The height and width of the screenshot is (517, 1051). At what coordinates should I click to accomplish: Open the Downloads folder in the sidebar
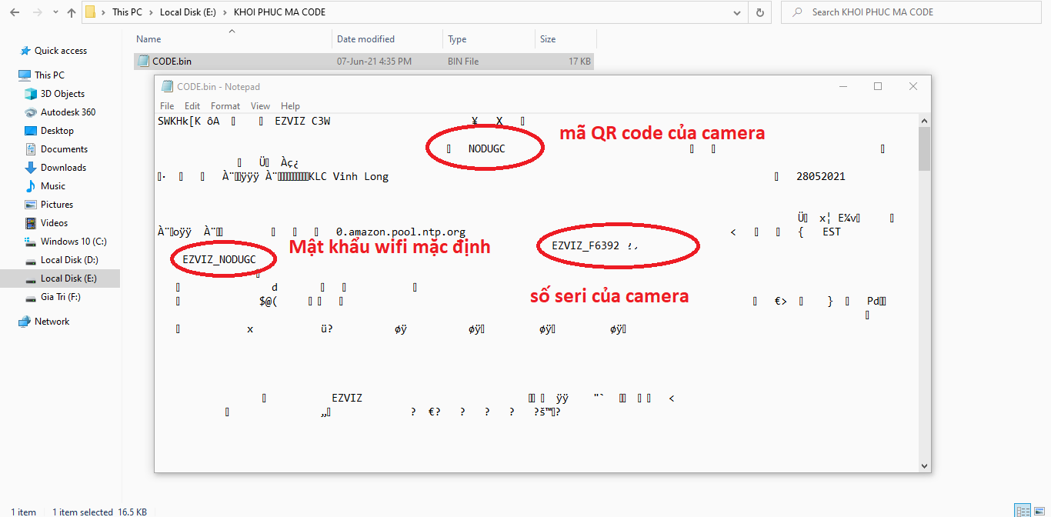coord(63,168)
